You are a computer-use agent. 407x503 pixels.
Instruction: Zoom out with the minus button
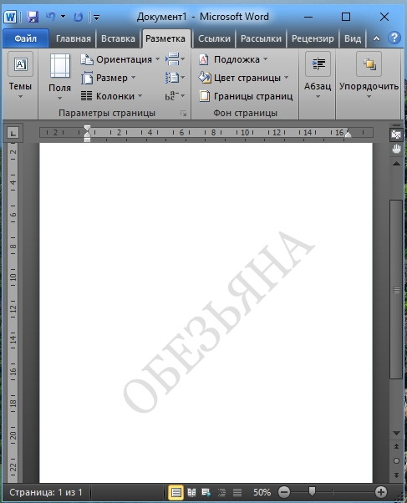click(x=284, y=492)
